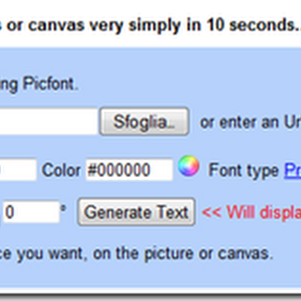Open the rainbow color wheel picker
This screenshot has height=301, width=301.
click(x=189, y=166)
